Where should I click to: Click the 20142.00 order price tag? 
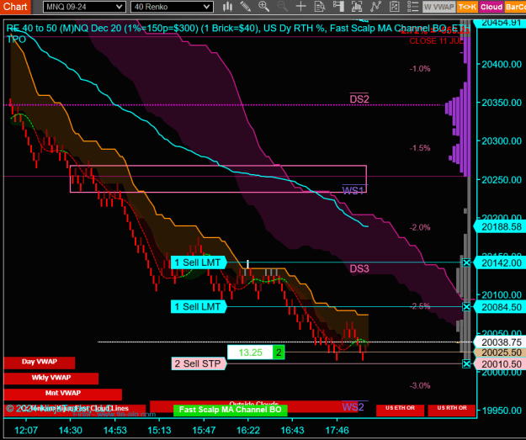[500, 263]
